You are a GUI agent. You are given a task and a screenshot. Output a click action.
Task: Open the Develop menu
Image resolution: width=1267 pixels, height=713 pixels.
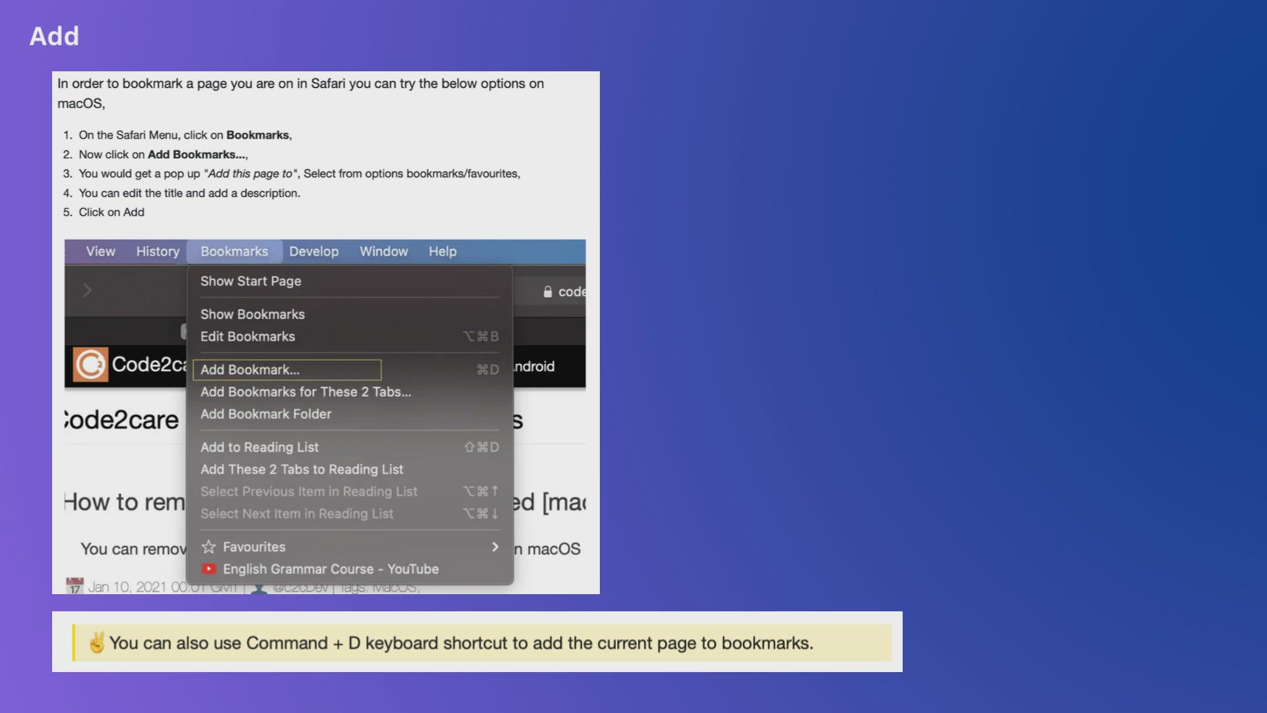[313, 252]
